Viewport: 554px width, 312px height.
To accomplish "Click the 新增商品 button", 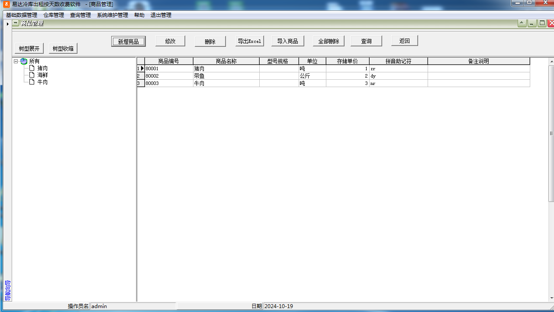I will [x=128, y=42].
